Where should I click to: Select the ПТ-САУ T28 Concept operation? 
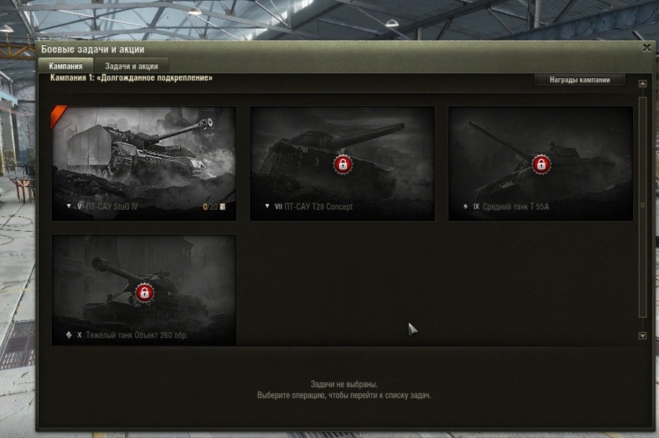342,163
